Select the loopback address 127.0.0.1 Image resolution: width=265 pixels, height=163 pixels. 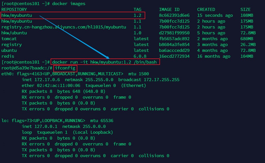46,127
